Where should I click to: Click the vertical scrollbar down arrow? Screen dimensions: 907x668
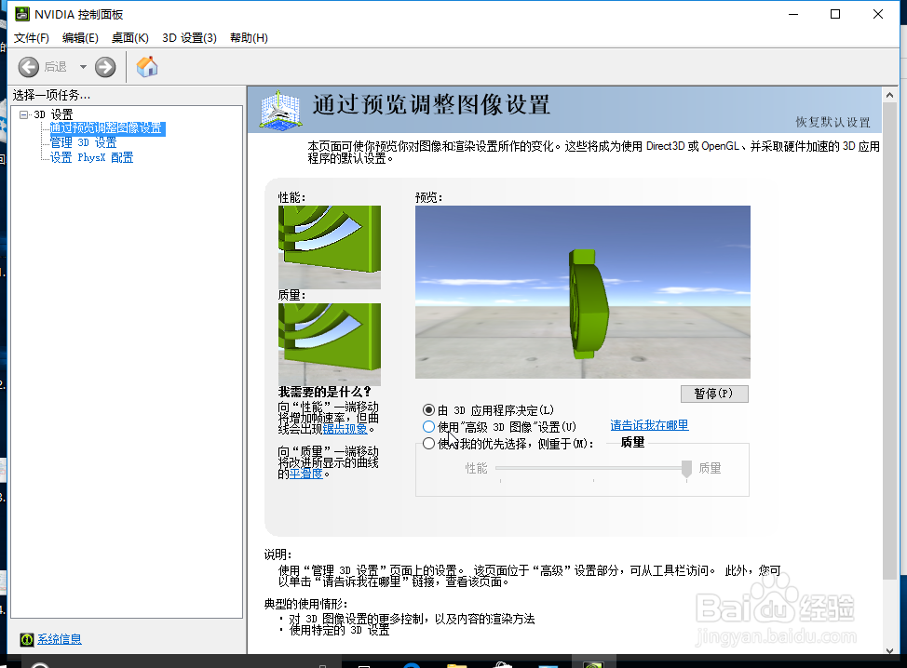889,650
